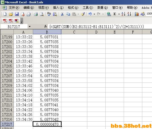
Task: Open the Chart Wizard icon
Action: coord(136,14)
